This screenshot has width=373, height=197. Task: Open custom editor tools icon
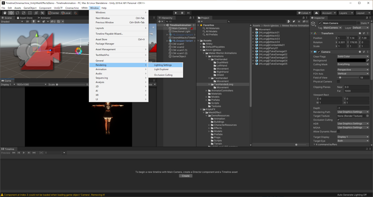(x=42, y=13)
